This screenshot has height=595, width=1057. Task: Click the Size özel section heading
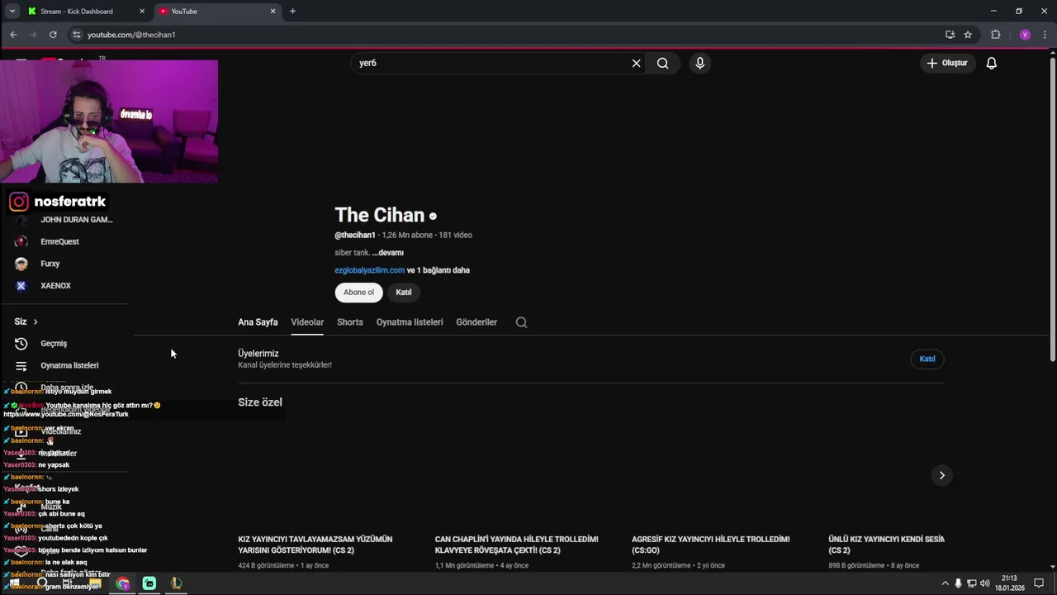[260, 402]
